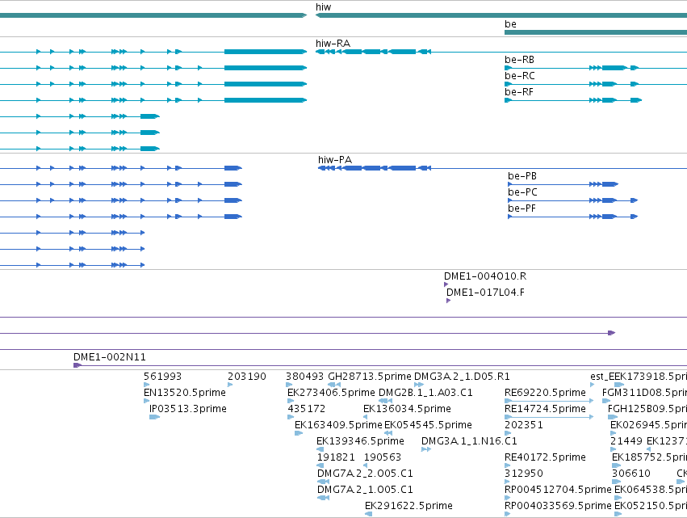Screen dimensions: 687x518
Task: Select EST EK291622.5prime
Action: 408,506
